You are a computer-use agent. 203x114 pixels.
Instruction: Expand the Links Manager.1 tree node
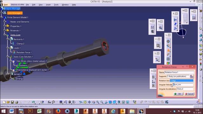point(2,13)
